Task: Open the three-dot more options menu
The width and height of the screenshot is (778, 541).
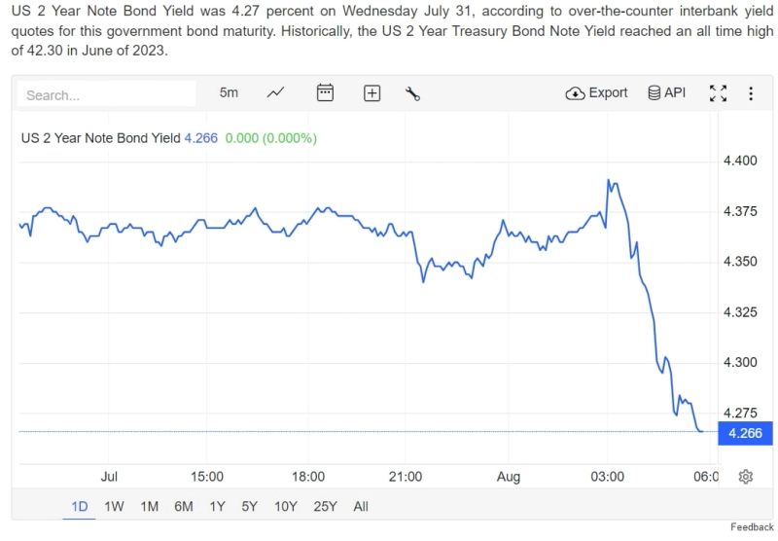Action: pos(751,93)
